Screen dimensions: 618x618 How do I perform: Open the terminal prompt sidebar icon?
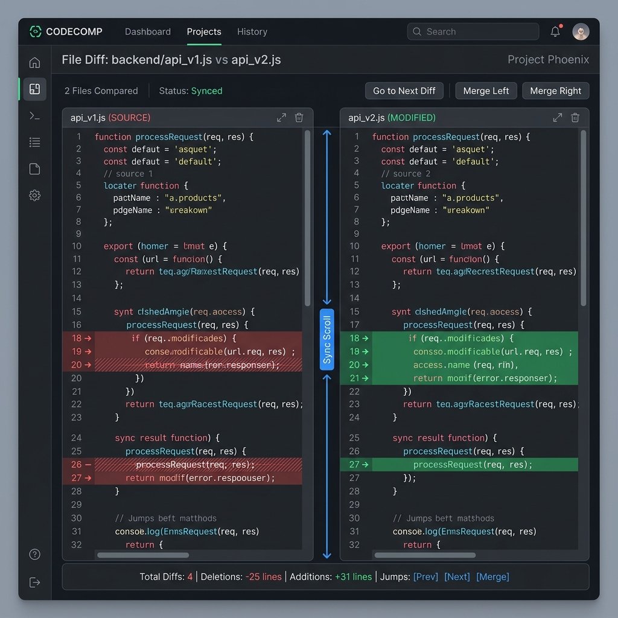coord(34,116)
